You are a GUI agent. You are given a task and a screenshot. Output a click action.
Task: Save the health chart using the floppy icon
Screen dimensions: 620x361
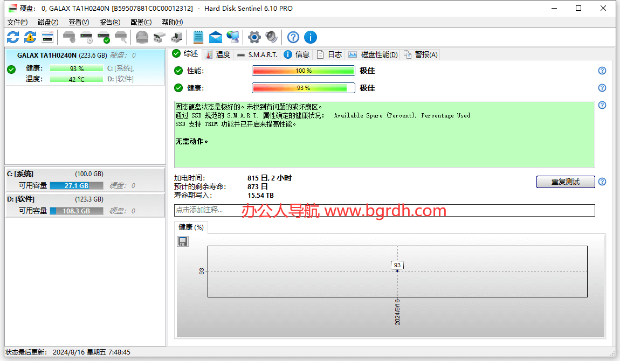[x=182, y=241]
